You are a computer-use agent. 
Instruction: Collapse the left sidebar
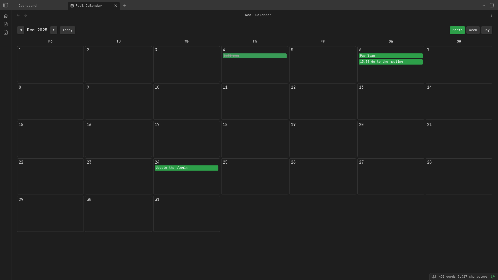click(6, 5)
